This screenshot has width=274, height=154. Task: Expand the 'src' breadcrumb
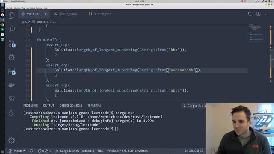click(24, 22)
